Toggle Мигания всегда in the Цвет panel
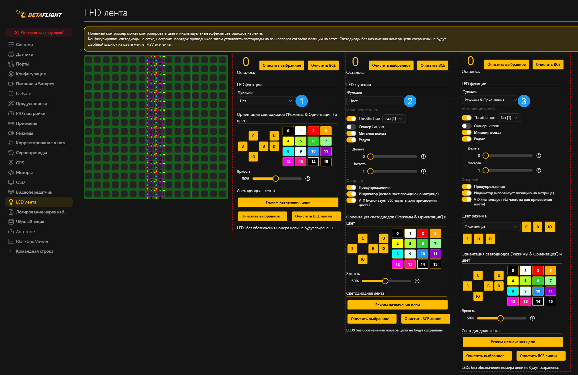This screenshot has height=375, width=578. coord(351,133)
